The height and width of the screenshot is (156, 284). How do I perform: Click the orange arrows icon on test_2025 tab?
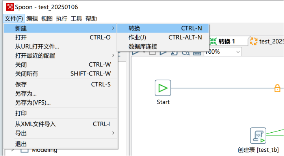[x=253, y=41]
